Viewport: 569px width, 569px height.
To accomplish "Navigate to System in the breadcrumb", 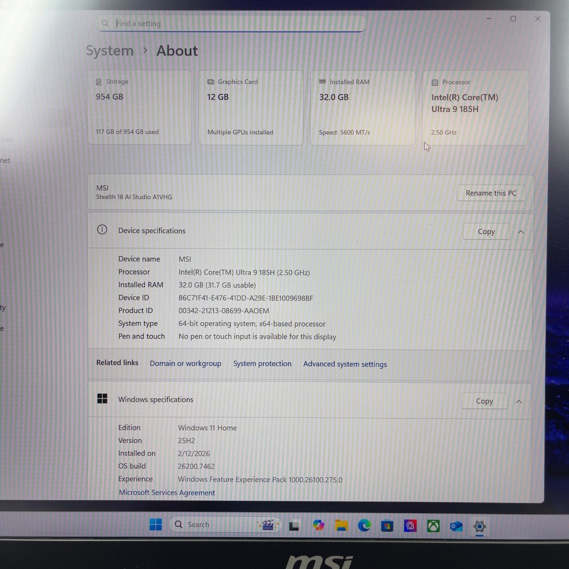I will pyautogui.click(x=109, y=50).
